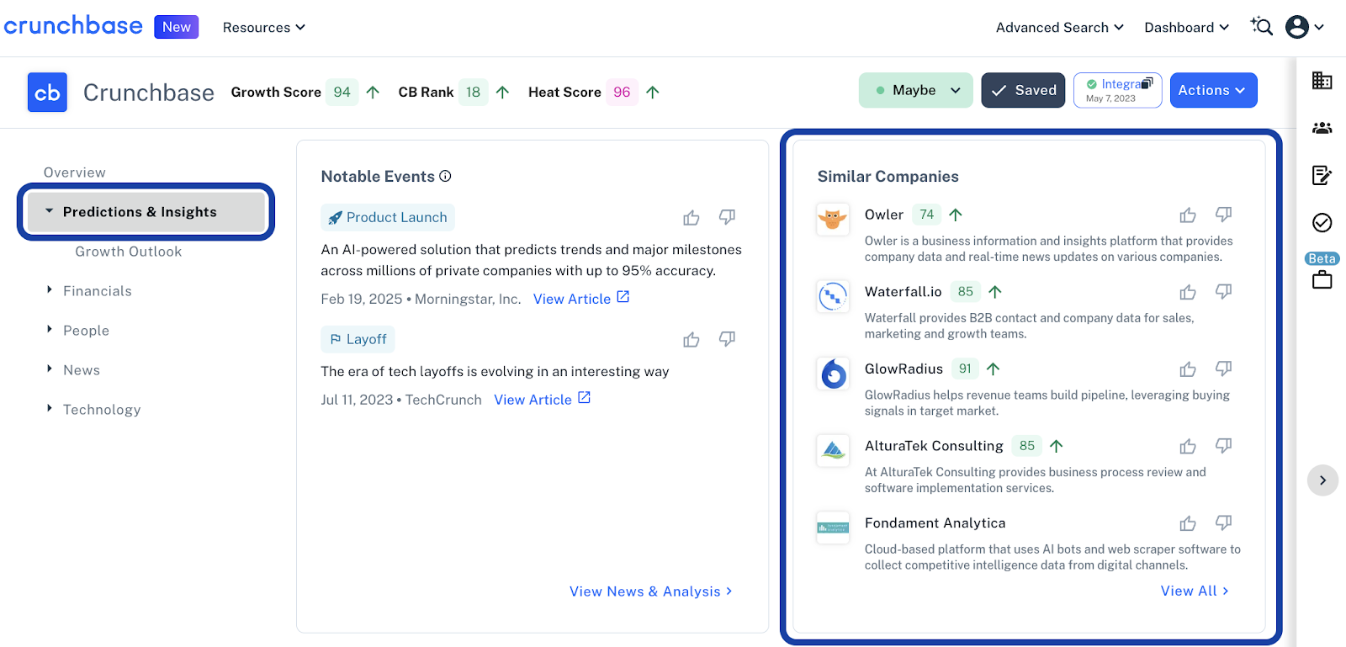Click the Crunchbase logo in header

tap(73, 26)
